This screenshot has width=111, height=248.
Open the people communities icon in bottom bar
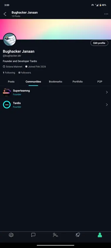click(55, 235)
